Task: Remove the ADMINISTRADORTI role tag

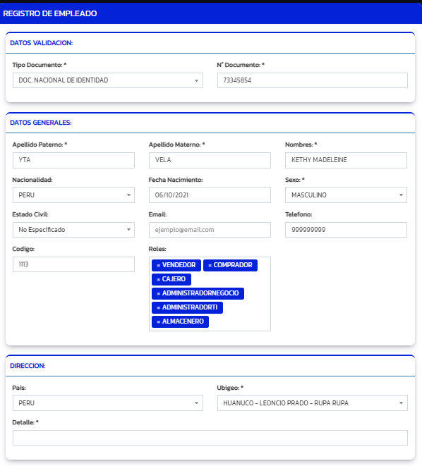Action: tap(158, 307)
